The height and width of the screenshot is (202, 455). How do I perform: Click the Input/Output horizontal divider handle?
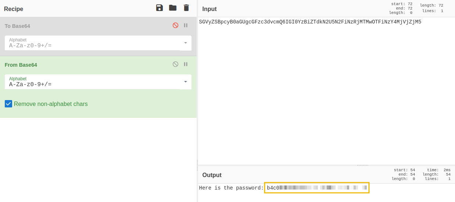click(x=362, y=165)
